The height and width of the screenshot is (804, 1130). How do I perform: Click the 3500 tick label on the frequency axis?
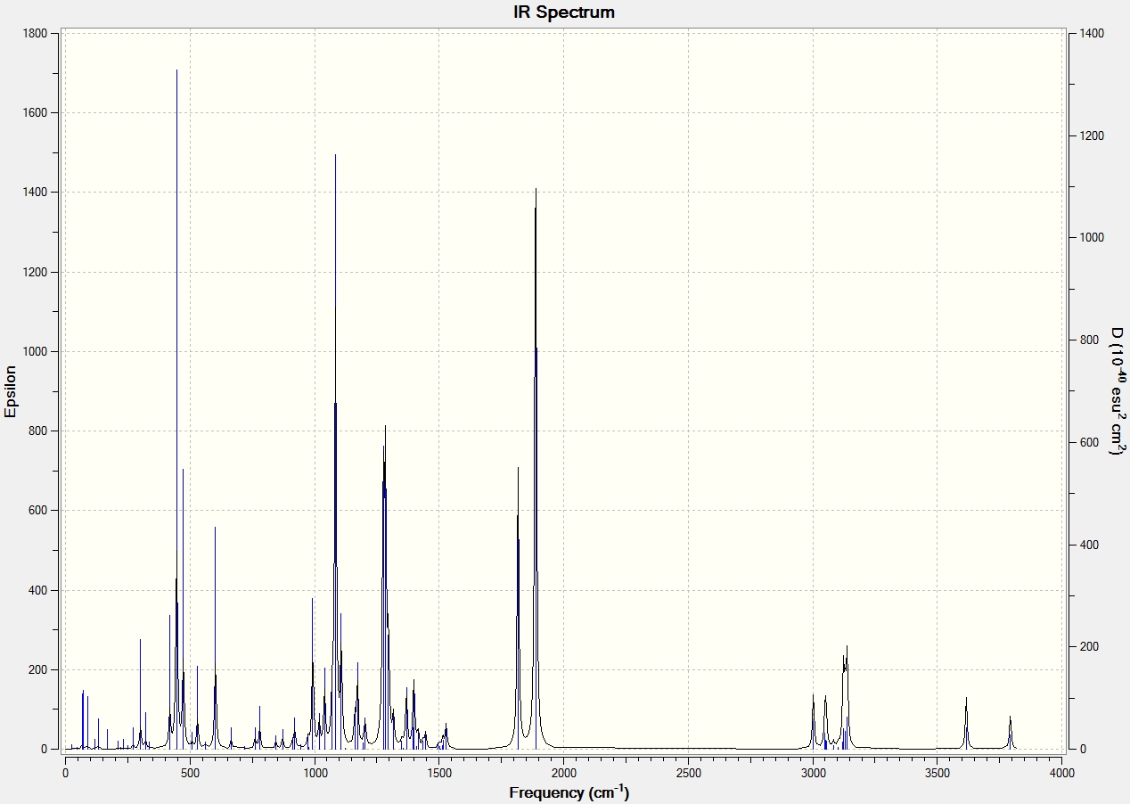(x=938, y=772)
